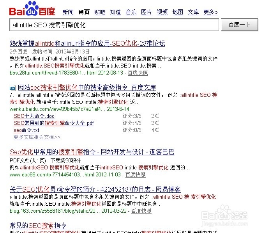Open SEO常用到的搜索引擎命令大全.pdf
Image resolution: width=263 pixels, height=233 pixels.
click(x=54, y=123)
